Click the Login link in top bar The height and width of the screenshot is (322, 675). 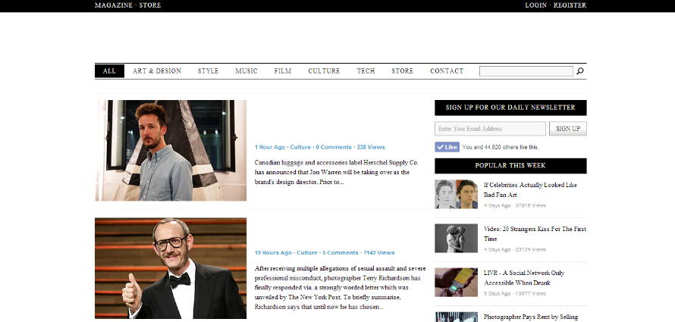coord(535,5)
